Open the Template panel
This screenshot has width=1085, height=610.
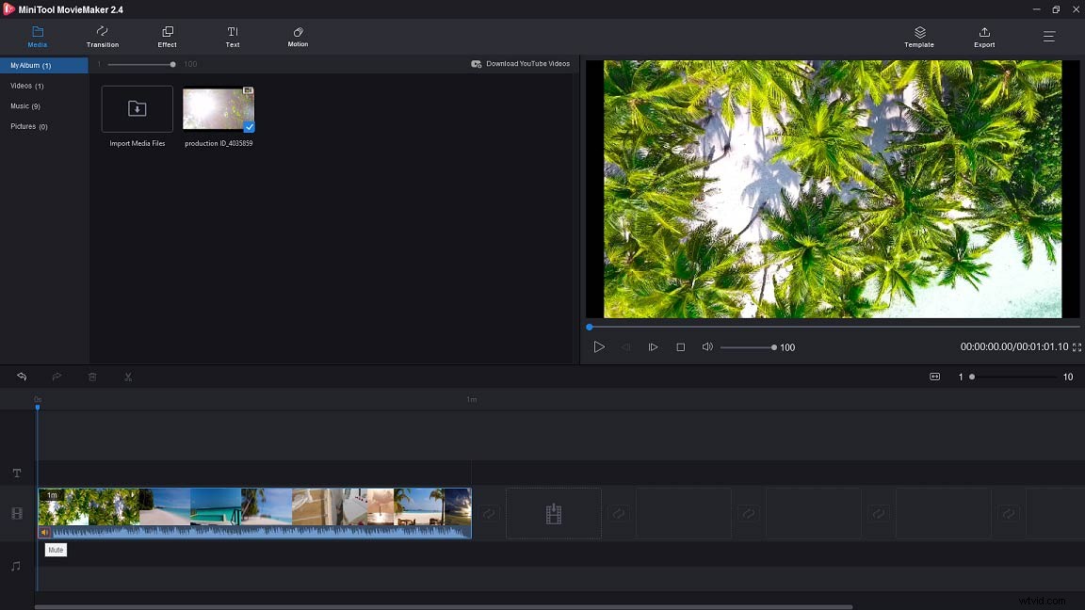pos(918,37)
